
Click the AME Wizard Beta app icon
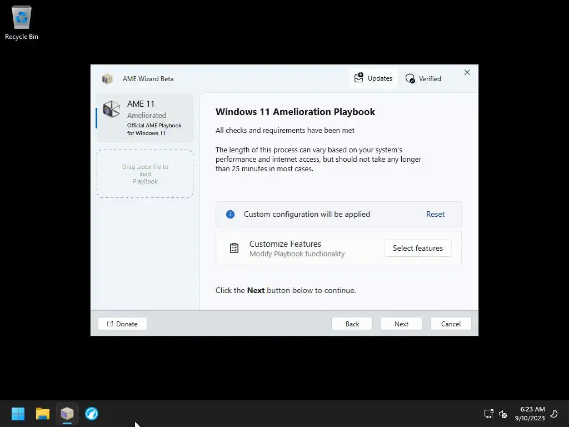tap(107, 79)
